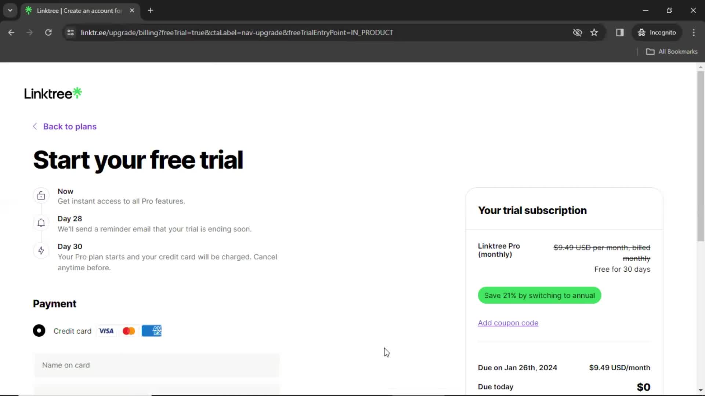Click the scrollbar up arrow

tap(701, 67)
